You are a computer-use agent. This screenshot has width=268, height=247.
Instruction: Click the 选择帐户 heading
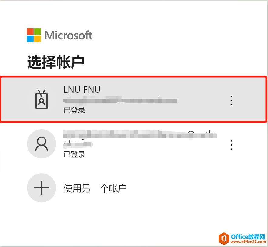tap(56, 62)
